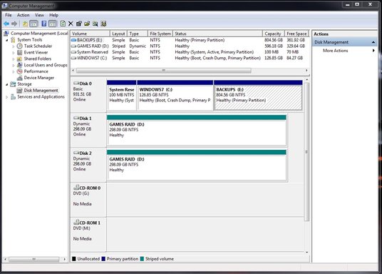This screenshot has width=382, height=274.
Task: Sort by the Capacity column header
Action: tap(274, 34)
